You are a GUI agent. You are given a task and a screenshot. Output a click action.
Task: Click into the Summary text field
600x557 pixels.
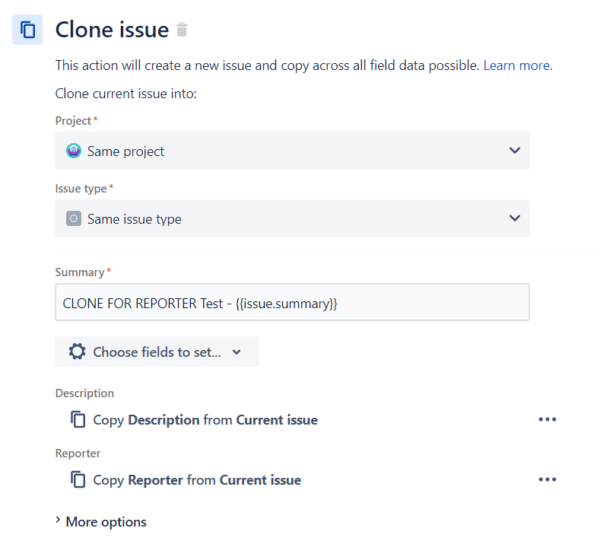[x=292, y=302]
